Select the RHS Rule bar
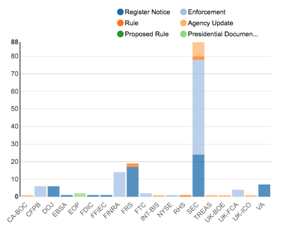The width and height of the screenshot is (282, 226). (185, 196)
